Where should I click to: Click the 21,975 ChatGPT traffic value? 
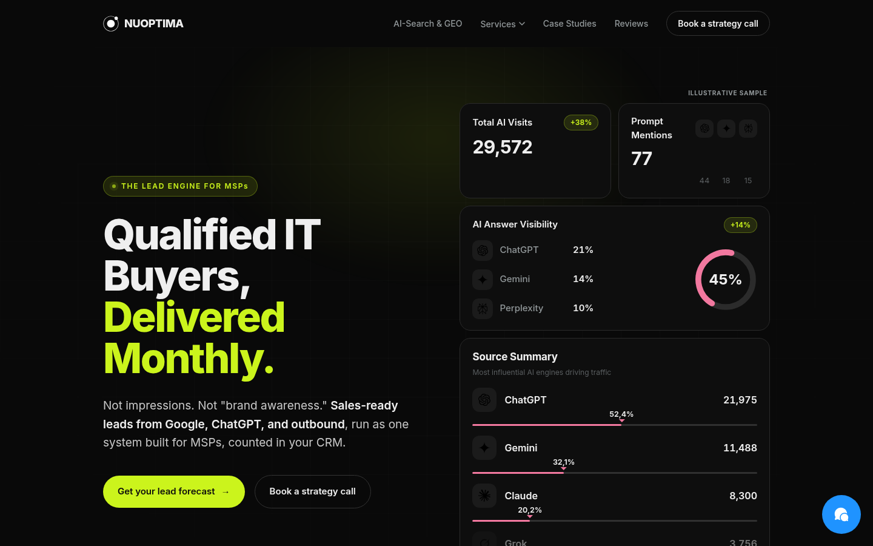click(740, 400)
